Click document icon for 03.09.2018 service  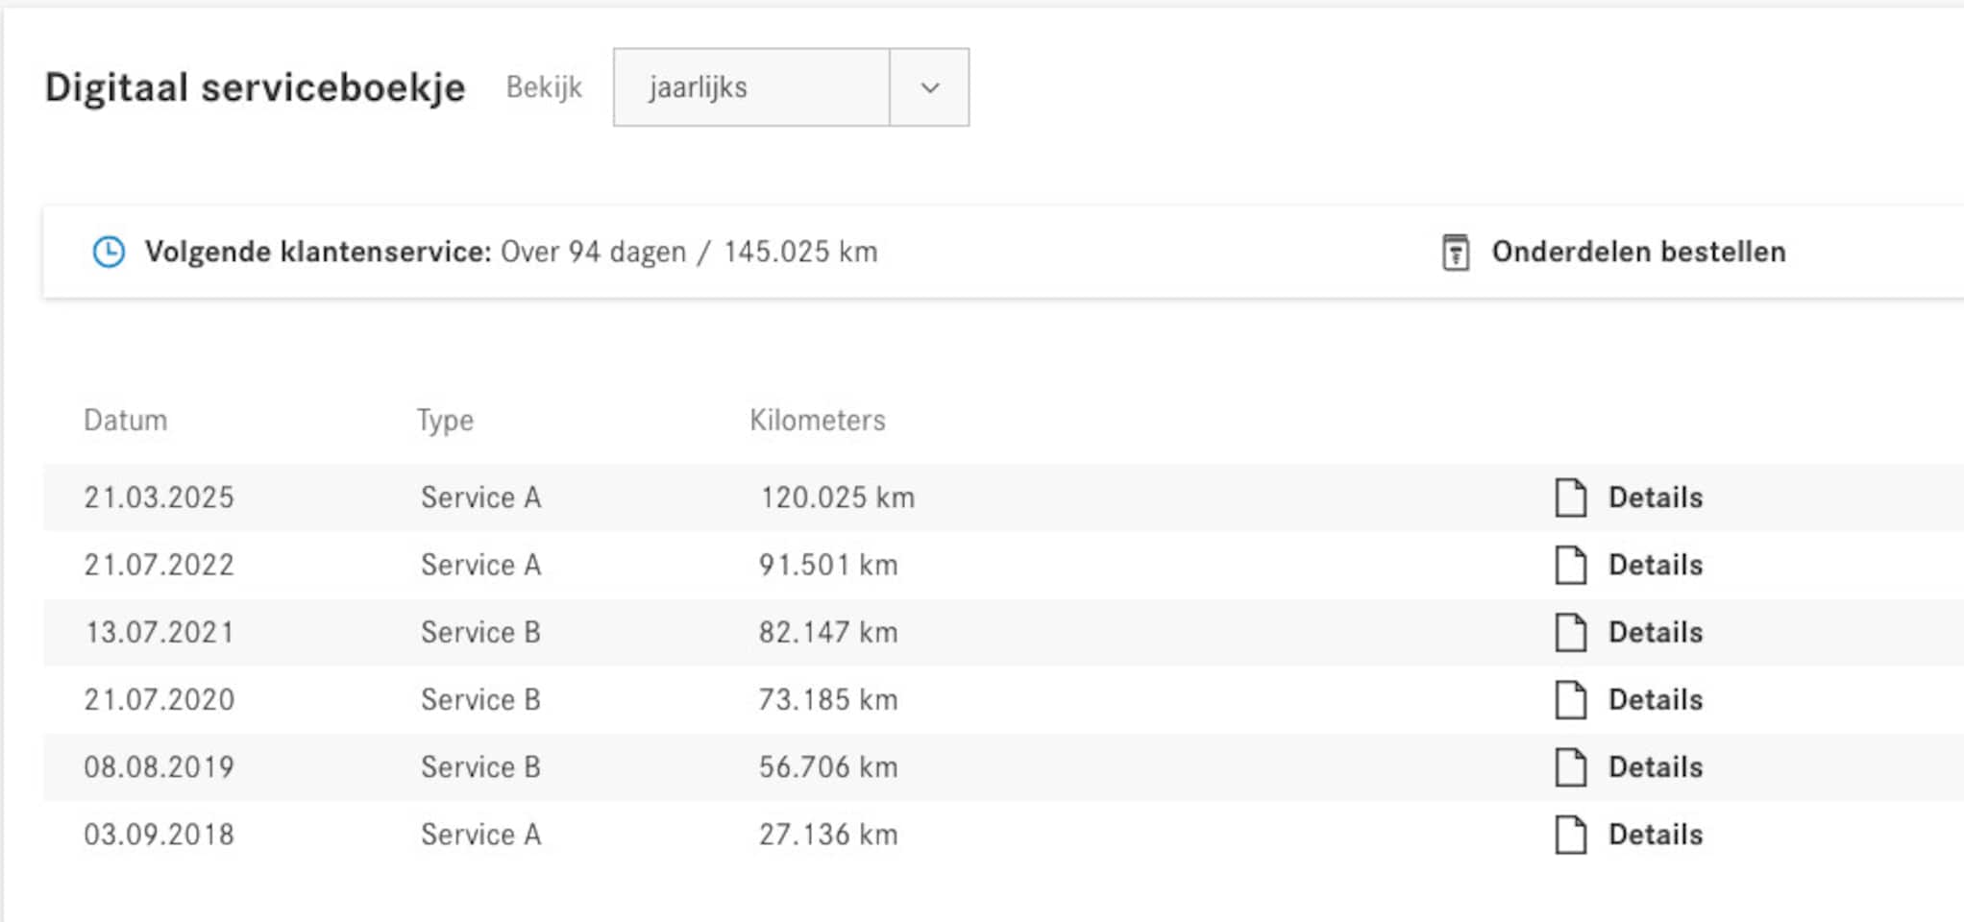click(x=1570, y=835)
